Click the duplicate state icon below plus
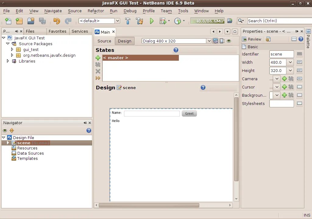312x219 pixels. point(98,65)
